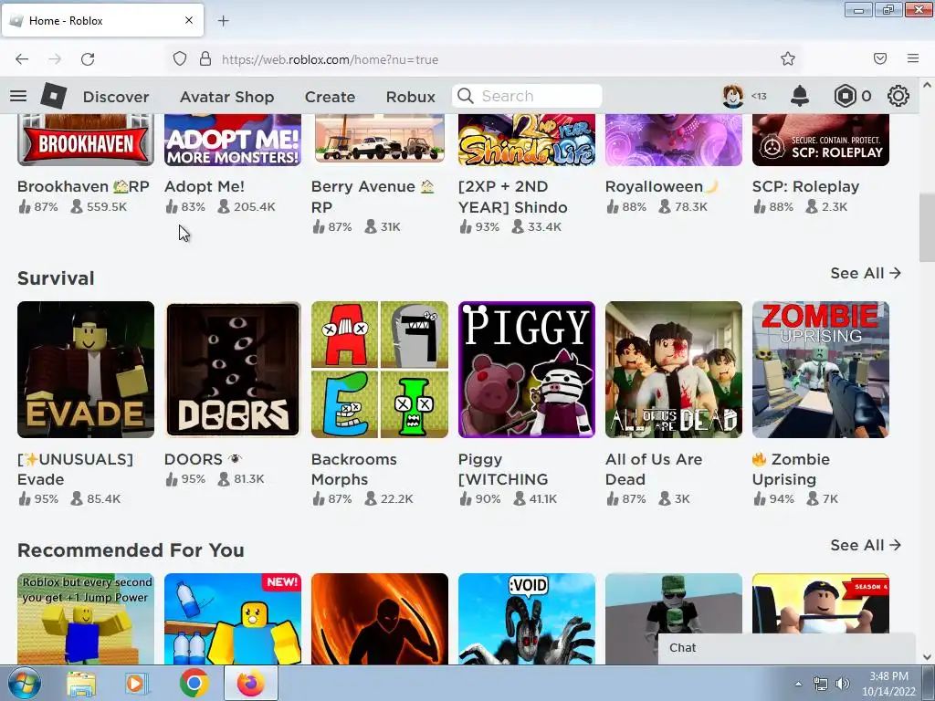Open Firefox application menu
The height and width of the screenshot is (701, 935).
coord(913,58)
